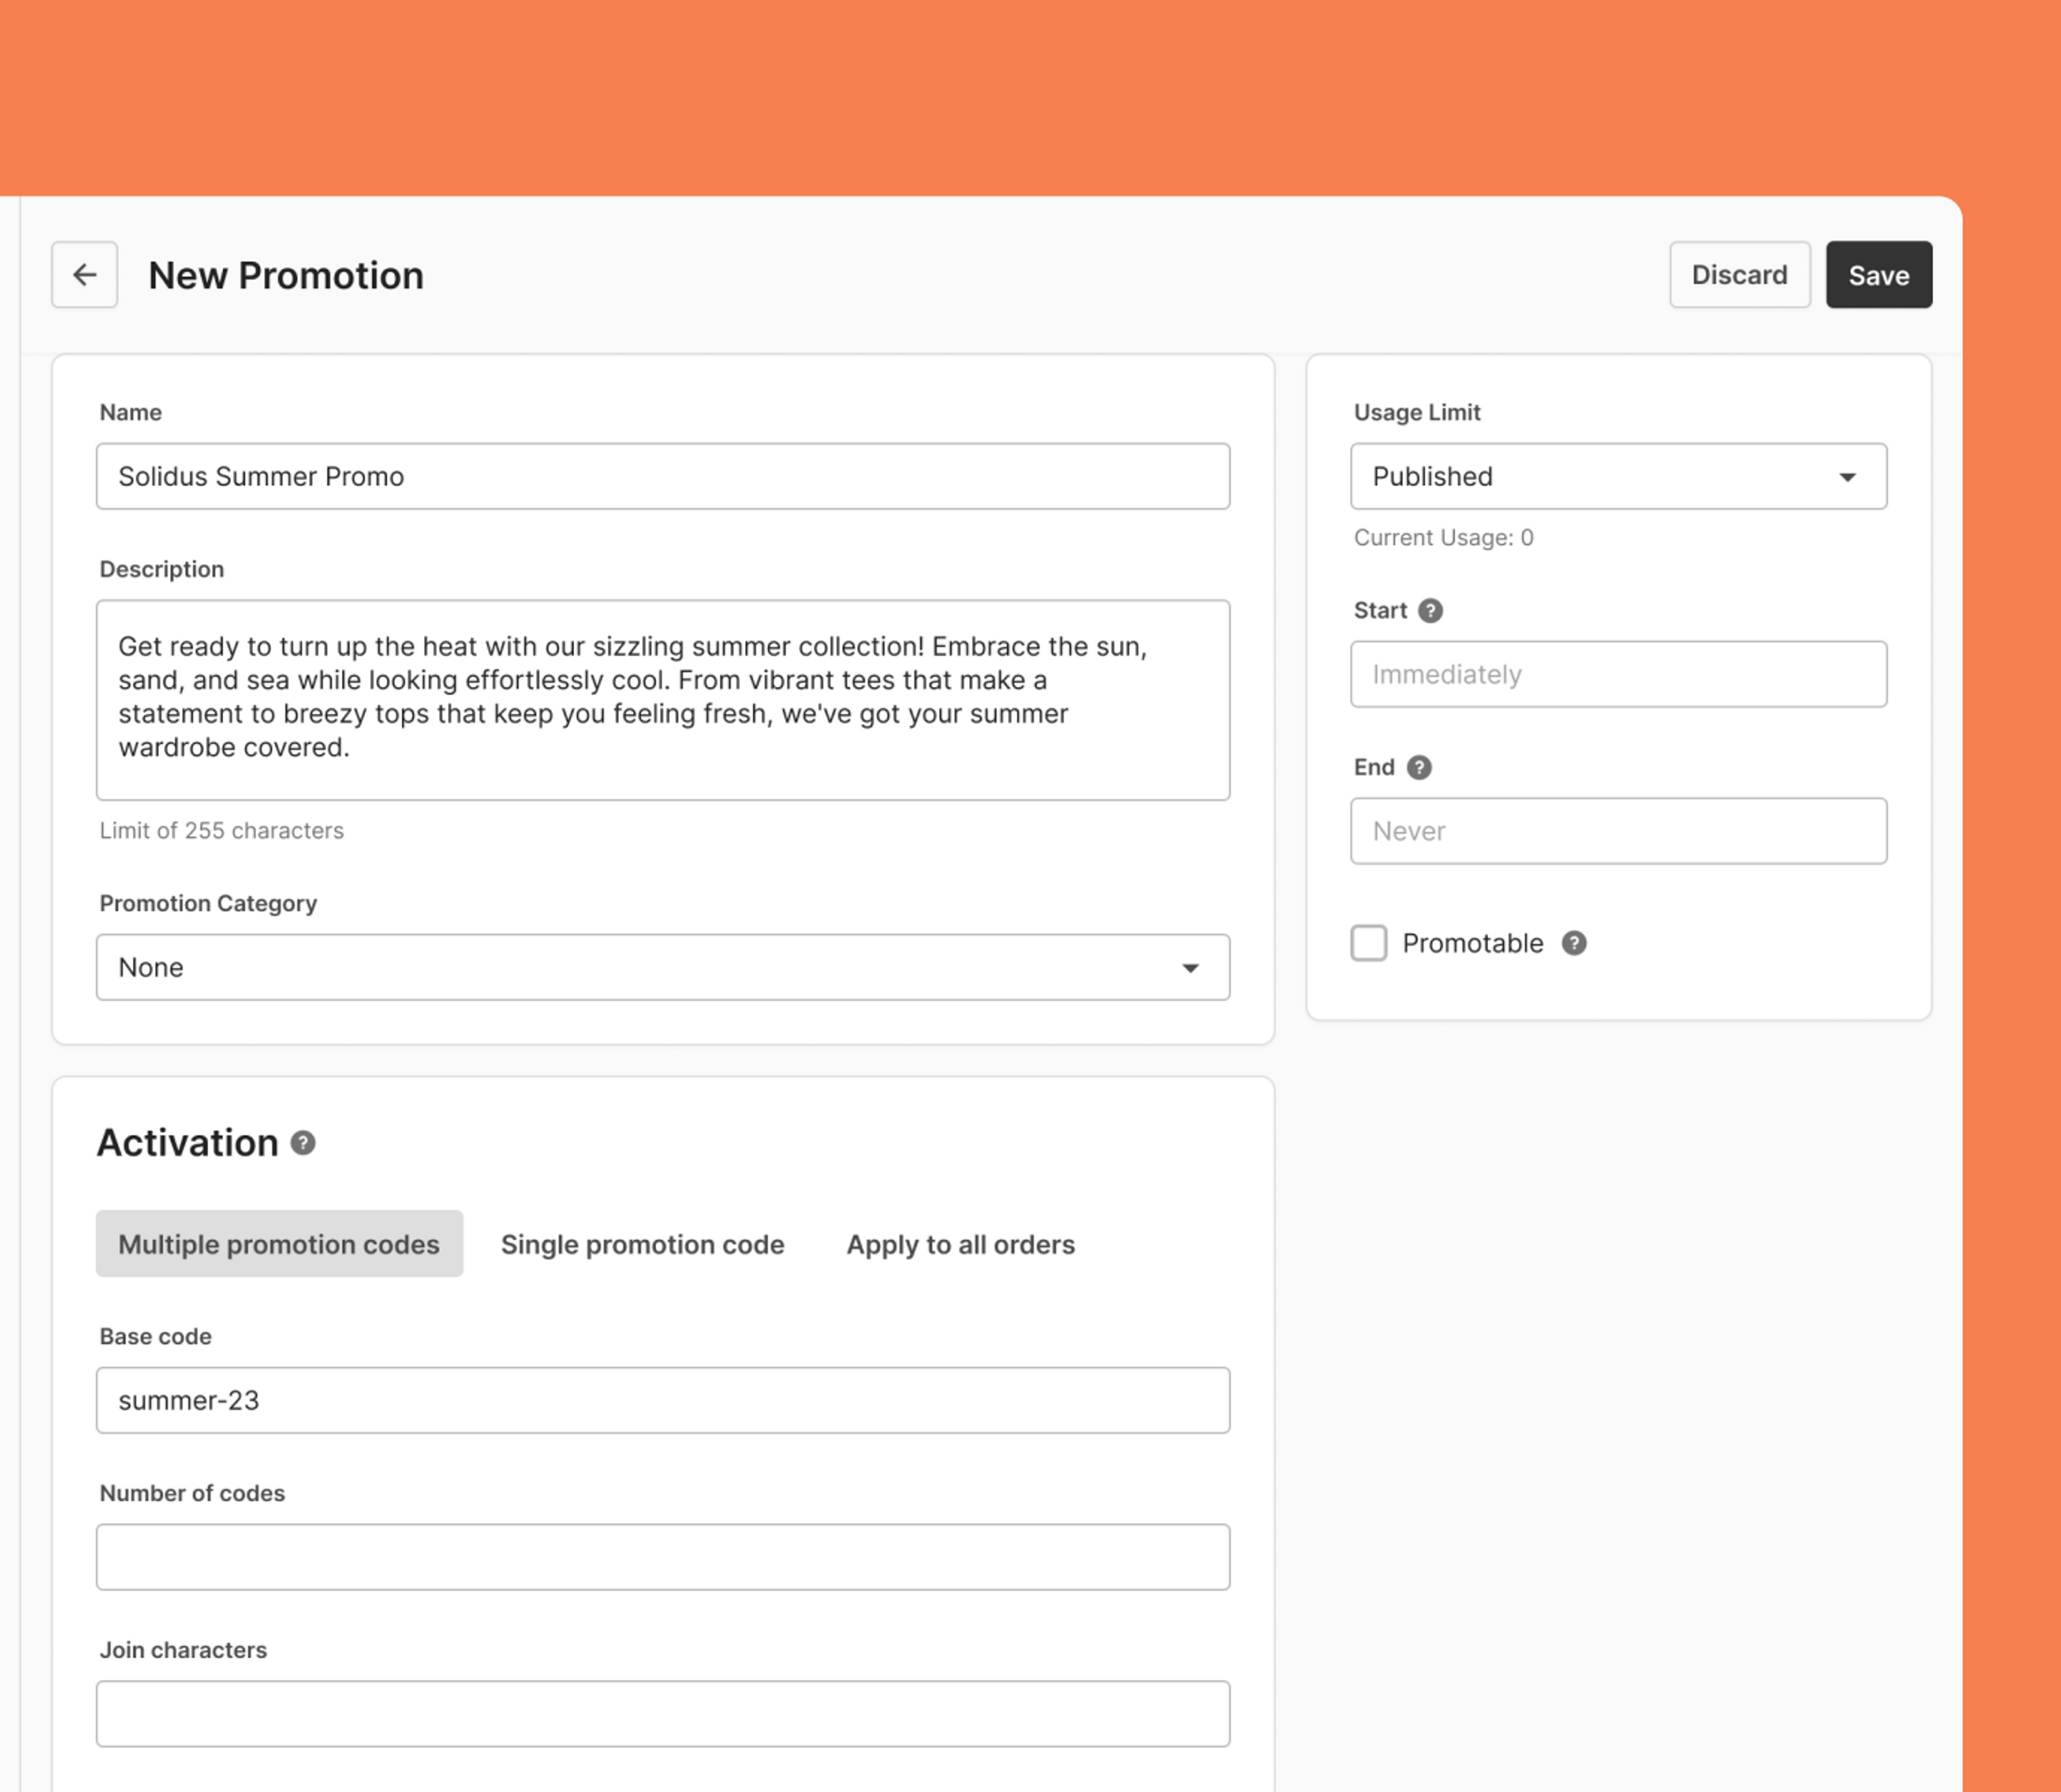The height and width of the screenshot is (1792, 2061).
Task: Click the Start date Immediately field
Action: click(x=1617, y=674)
